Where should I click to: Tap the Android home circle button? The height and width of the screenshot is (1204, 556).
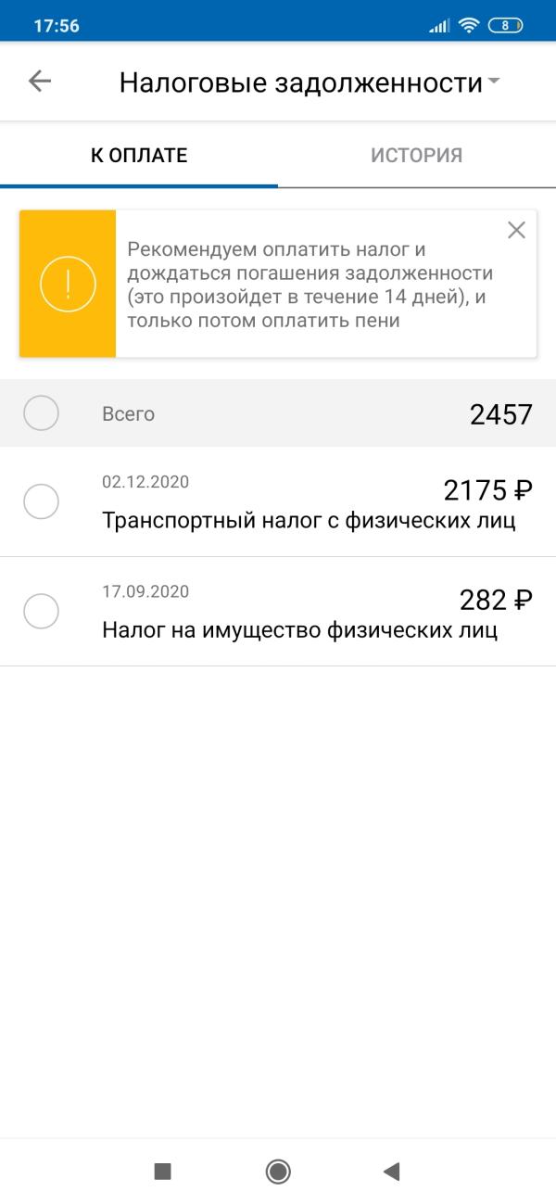pyautogui.click(x=278, y=1172)
